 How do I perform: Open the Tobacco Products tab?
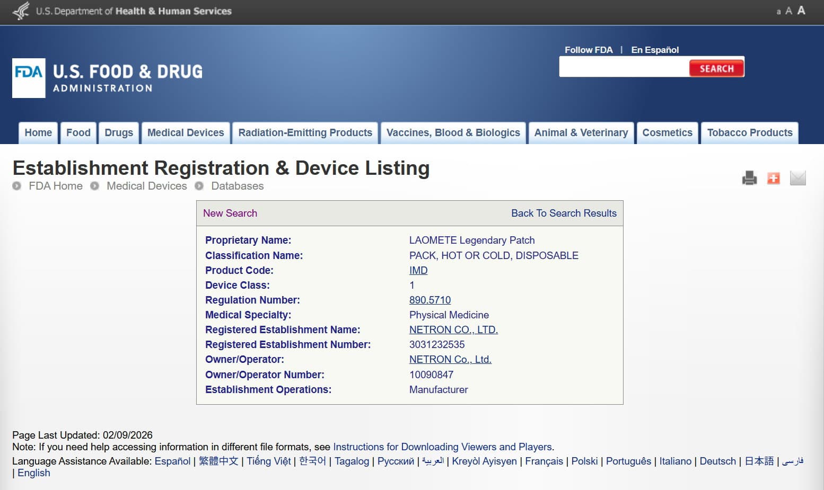750,133
